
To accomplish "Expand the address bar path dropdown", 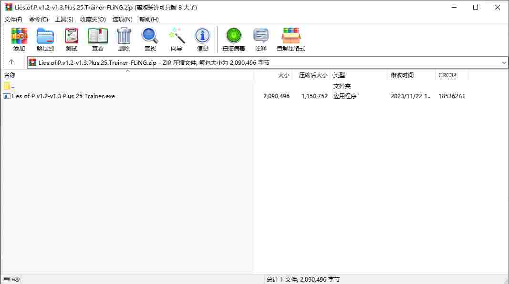I will point(504,62).
